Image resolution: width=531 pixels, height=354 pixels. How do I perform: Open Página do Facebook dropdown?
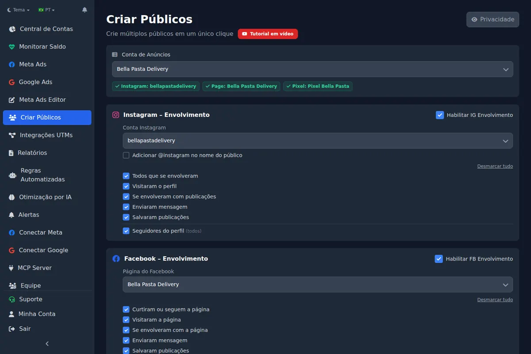point(318,285)
